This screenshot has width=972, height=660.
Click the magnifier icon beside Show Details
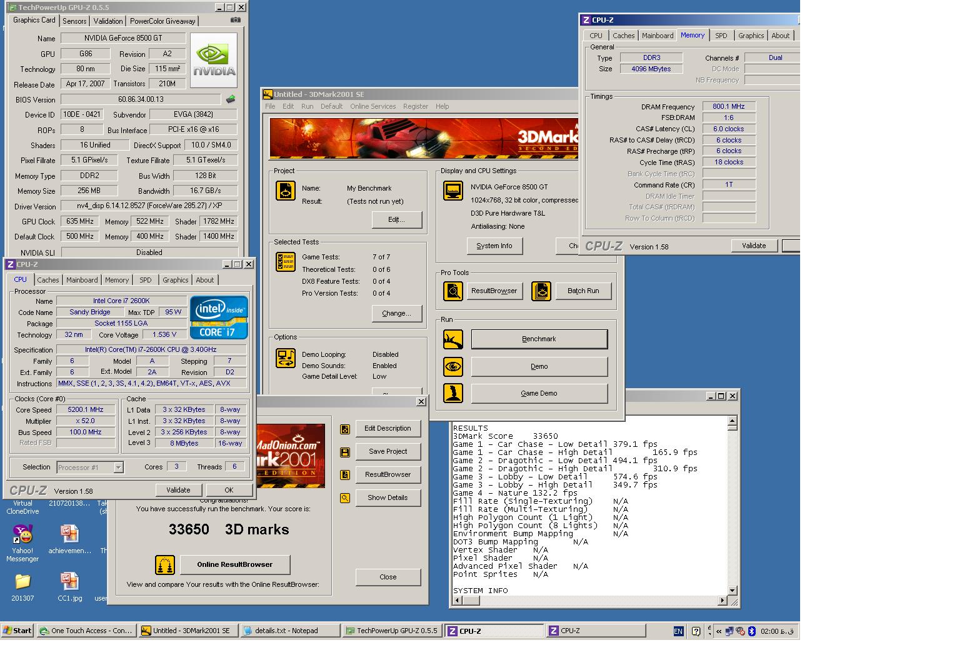(x=344, y=498)
